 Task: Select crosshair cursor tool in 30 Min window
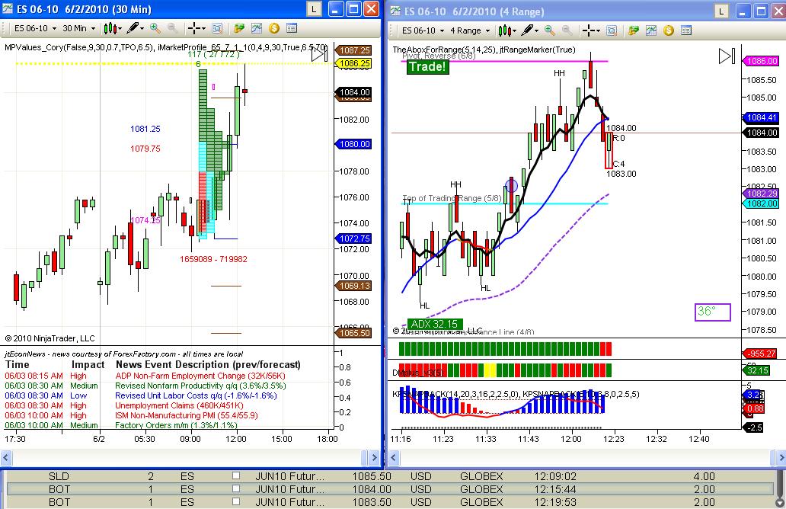coord(194,29)
